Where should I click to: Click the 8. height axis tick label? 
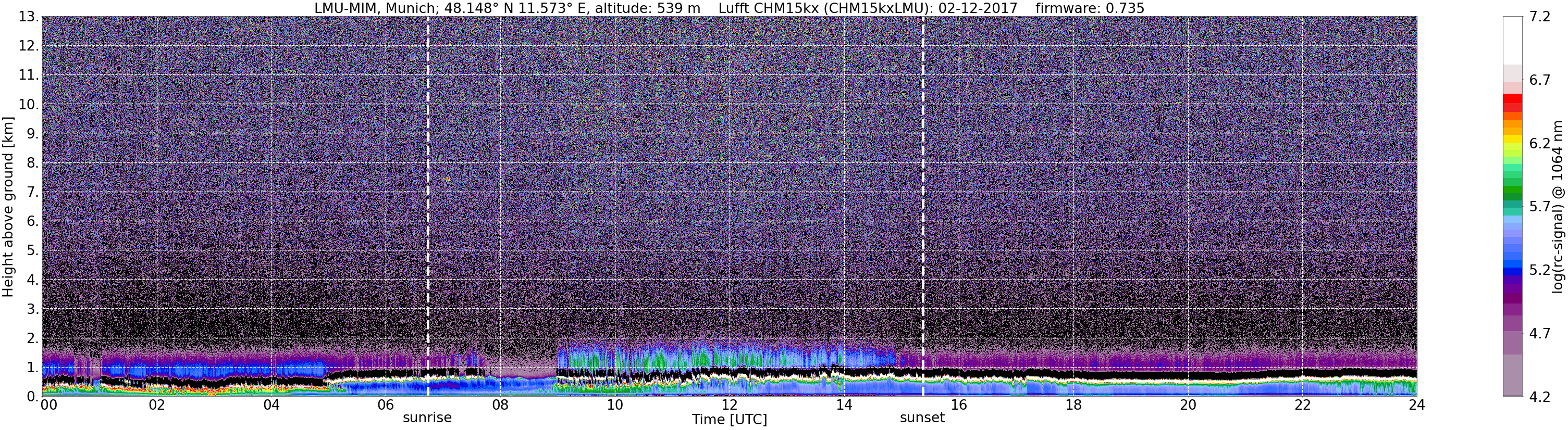click(x=32, y=163)
